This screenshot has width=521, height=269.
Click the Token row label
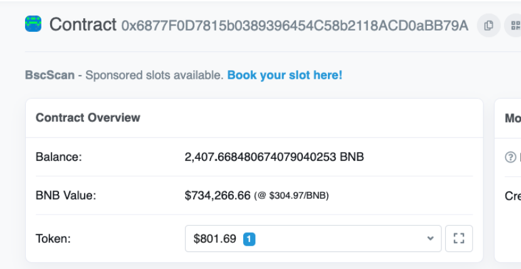53,239
